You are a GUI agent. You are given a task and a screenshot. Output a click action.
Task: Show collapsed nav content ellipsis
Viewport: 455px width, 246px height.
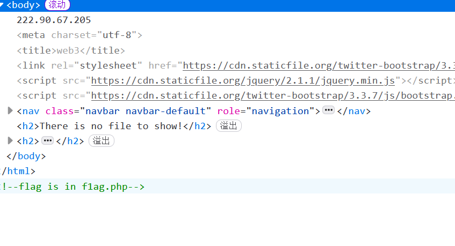click(328, 110)
